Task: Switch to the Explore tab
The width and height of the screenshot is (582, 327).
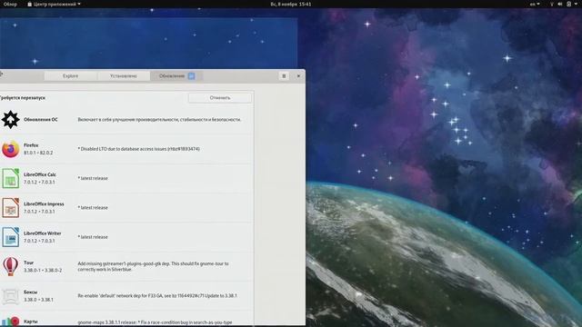Action: [71, 76]
